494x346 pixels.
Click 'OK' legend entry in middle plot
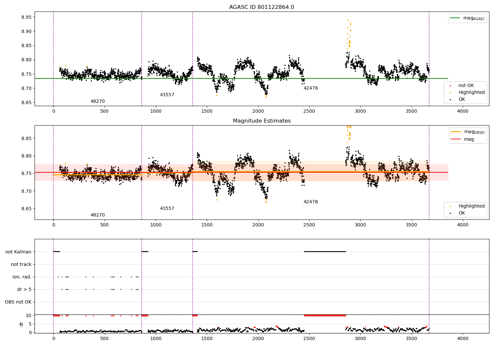462,213
